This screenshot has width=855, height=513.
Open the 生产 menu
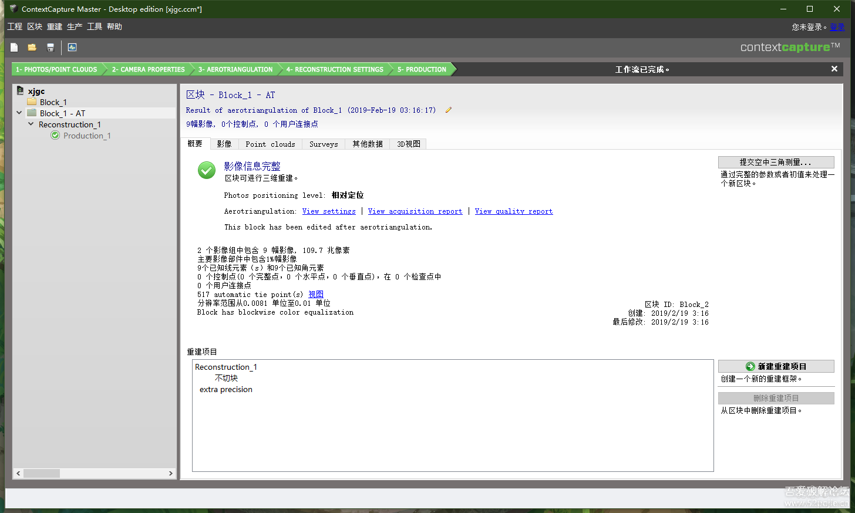pyautogui.click(x=75, y=26)
